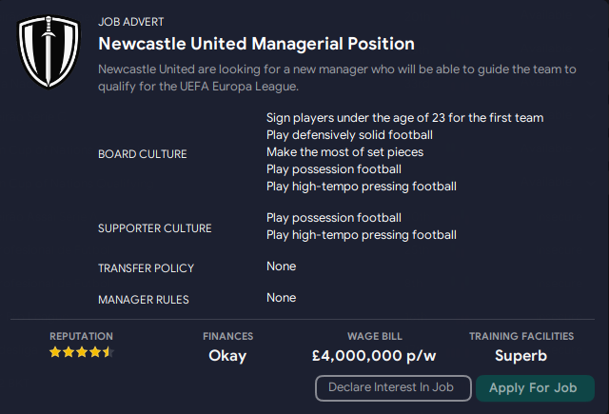Viewport: 609px width, 414px height.
Task: Click the REPUTATION heading
Action: 81,336
